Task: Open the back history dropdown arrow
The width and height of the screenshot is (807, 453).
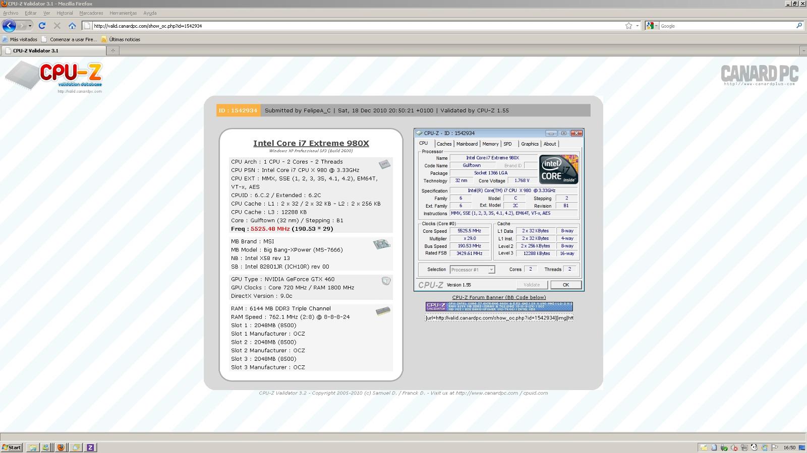Action: coord(30,26)
